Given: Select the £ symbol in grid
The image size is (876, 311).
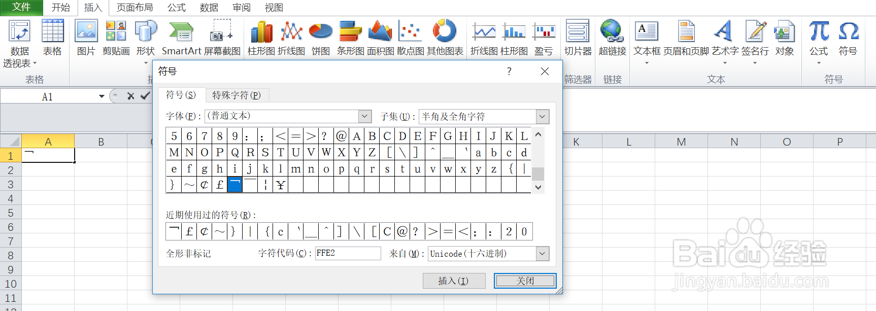Looking at the screenshot, I should [220, 185].
